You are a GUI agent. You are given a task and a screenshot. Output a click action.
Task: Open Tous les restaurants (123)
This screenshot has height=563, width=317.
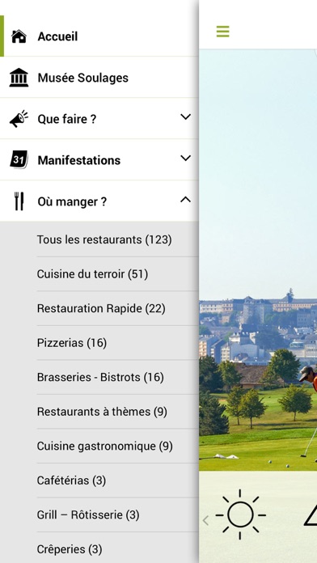click(104, 239)
